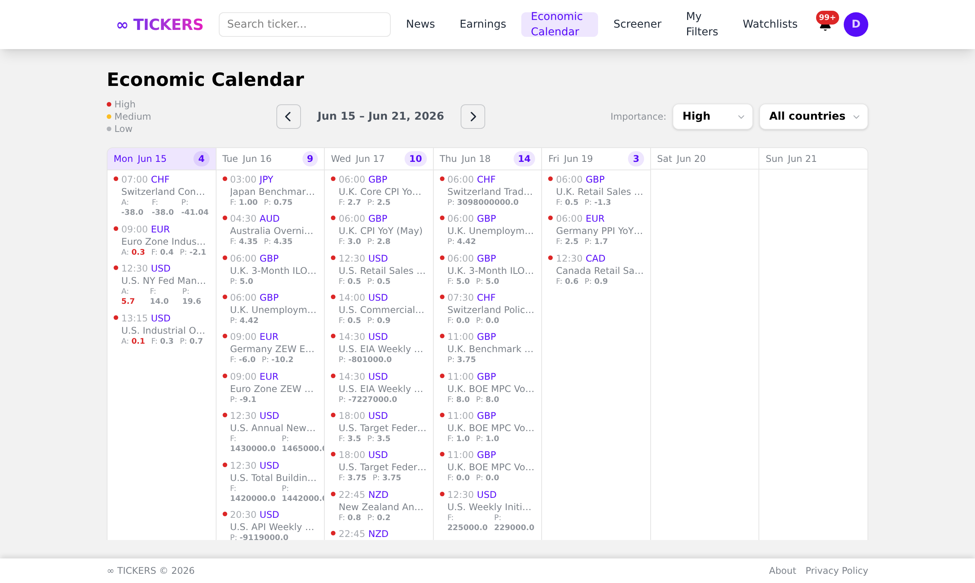Click the Thursday event count badge 14

tap(524, 159)
